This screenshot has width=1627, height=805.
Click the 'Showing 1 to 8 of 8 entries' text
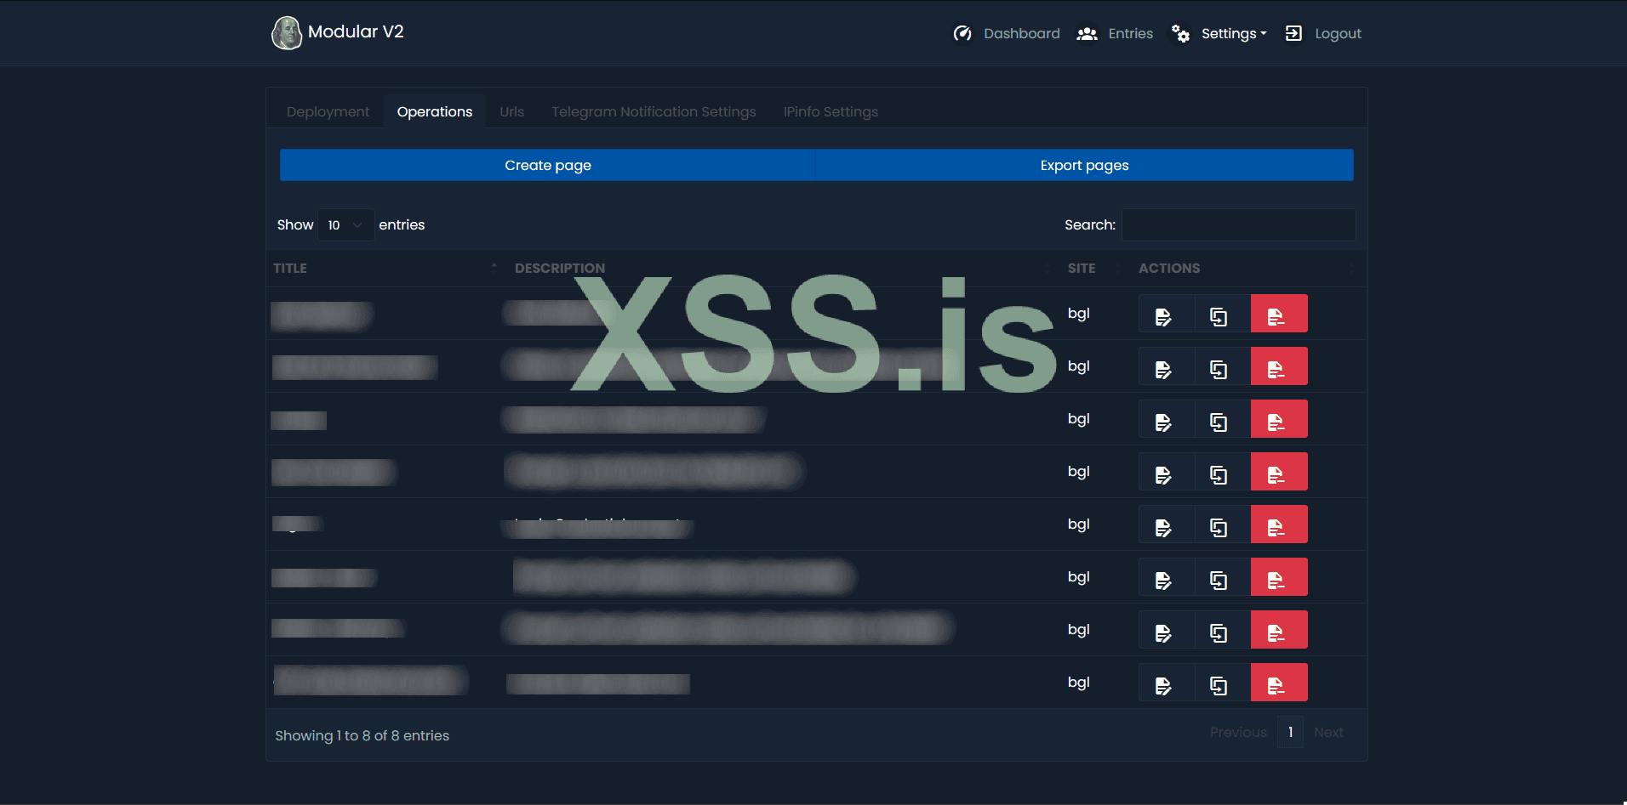point(362,735)
